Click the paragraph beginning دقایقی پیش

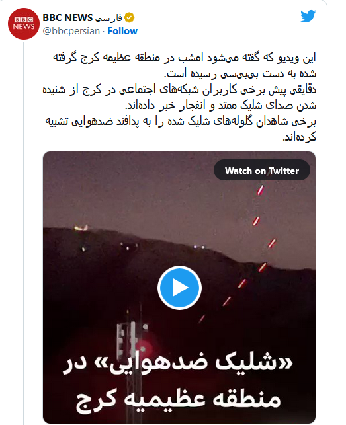point(179,97)
